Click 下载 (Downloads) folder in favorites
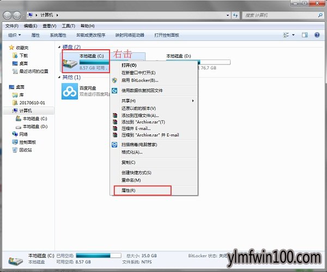 point(23,56)
